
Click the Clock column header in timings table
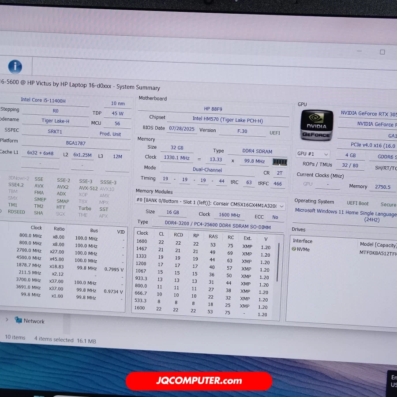(142, 233)
